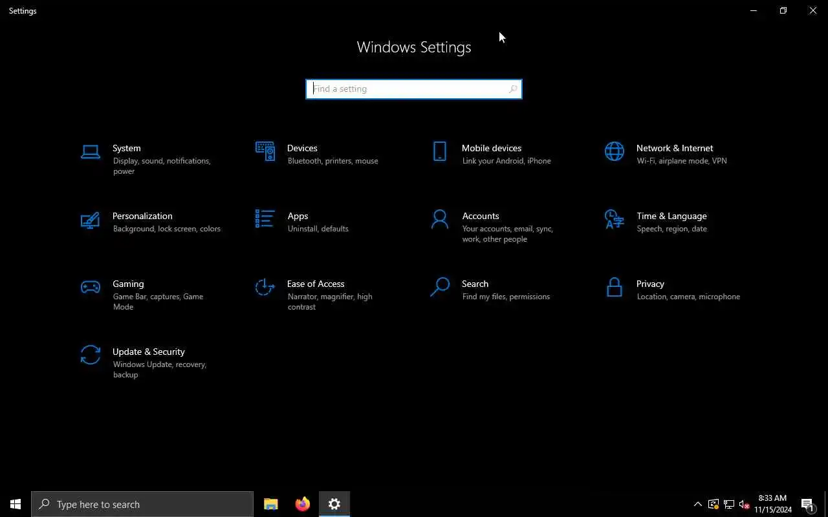The width and height of the screenshot is (828, 517).
Task: Click "Bluetooth, printers, mouse" description
Action: click(x=332, y=161)
